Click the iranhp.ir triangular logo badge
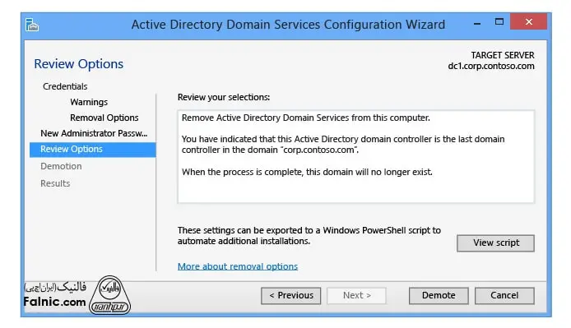 click(x=109, y=295)
